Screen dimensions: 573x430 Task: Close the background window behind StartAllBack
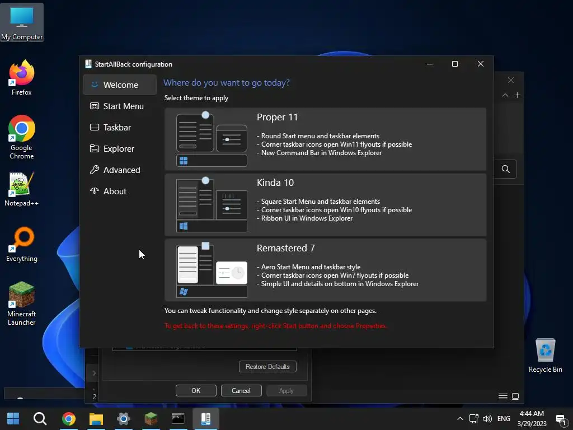point(511,80)
